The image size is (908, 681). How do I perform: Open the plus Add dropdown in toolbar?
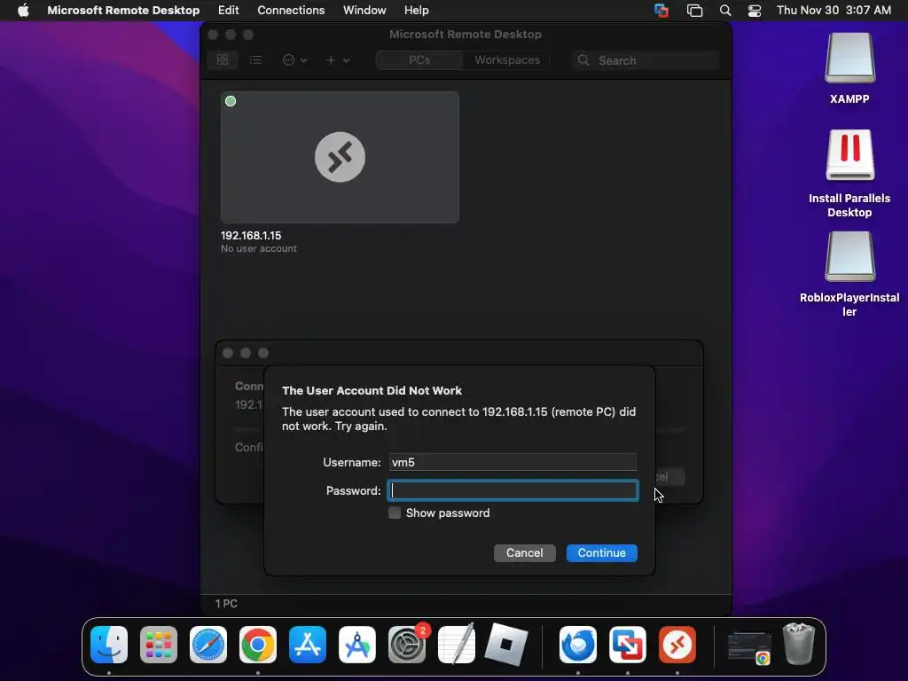click(338, 60)
